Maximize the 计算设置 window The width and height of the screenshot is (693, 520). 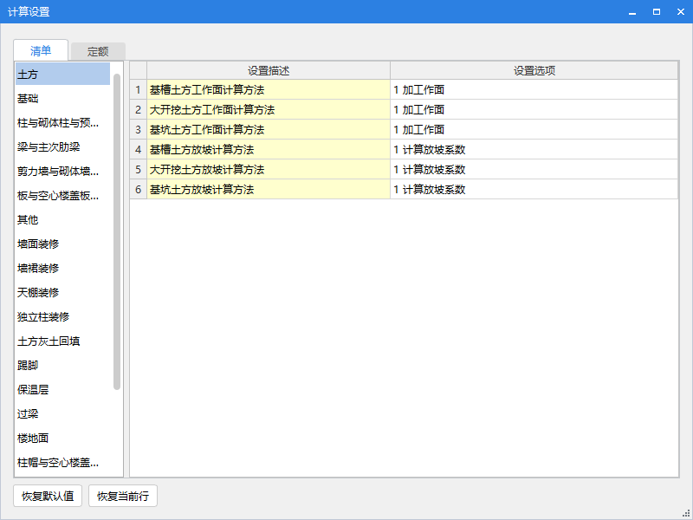[657, 12]
